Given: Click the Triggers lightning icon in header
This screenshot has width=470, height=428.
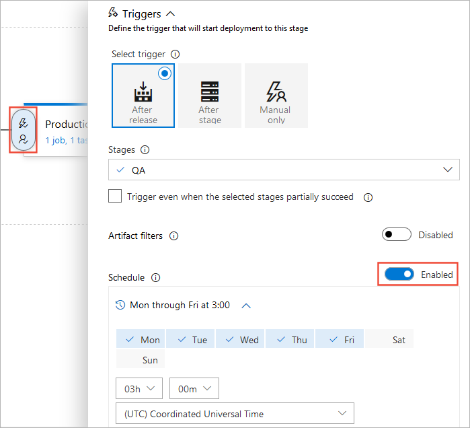Looking at the screenshot, I should (113, 13).
